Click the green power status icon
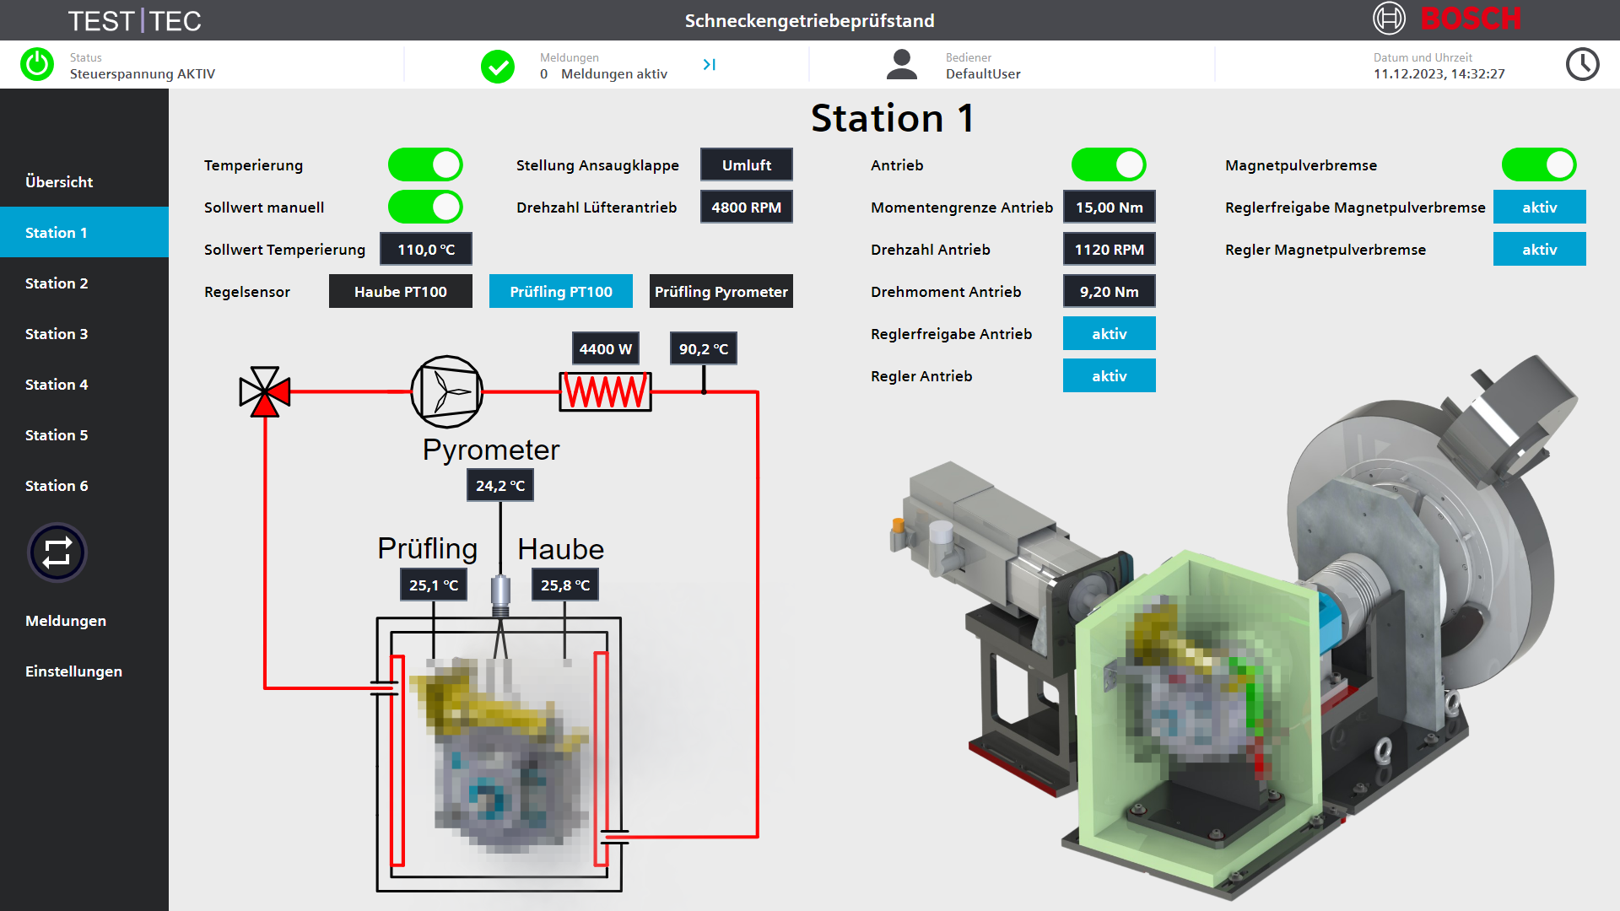This screenshot has height=911, width=1620. coord(37,64)
